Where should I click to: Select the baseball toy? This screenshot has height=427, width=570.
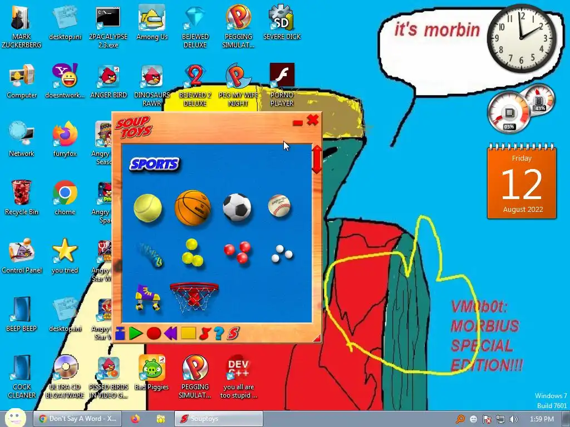click(x=279, y=206)
